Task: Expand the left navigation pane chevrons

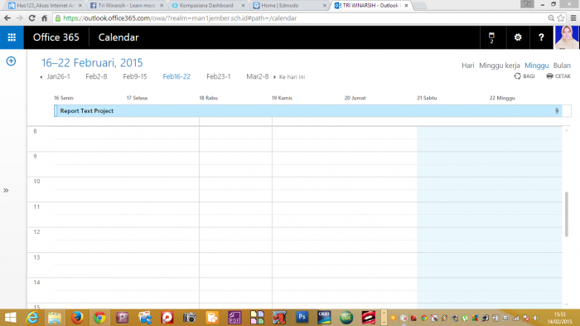Action: point(6,191)
